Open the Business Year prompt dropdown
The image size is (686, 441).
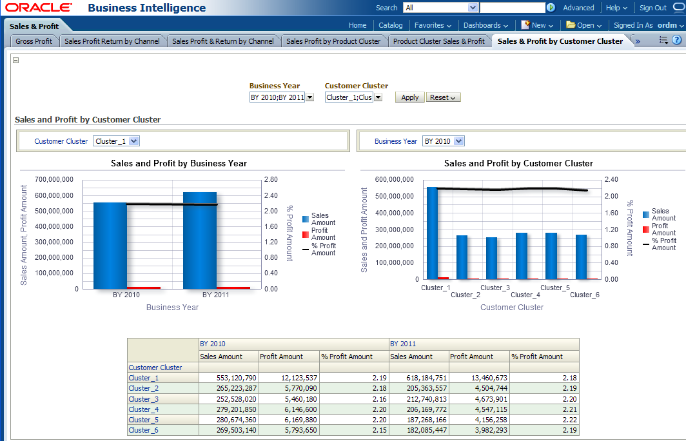pos(309,97)
